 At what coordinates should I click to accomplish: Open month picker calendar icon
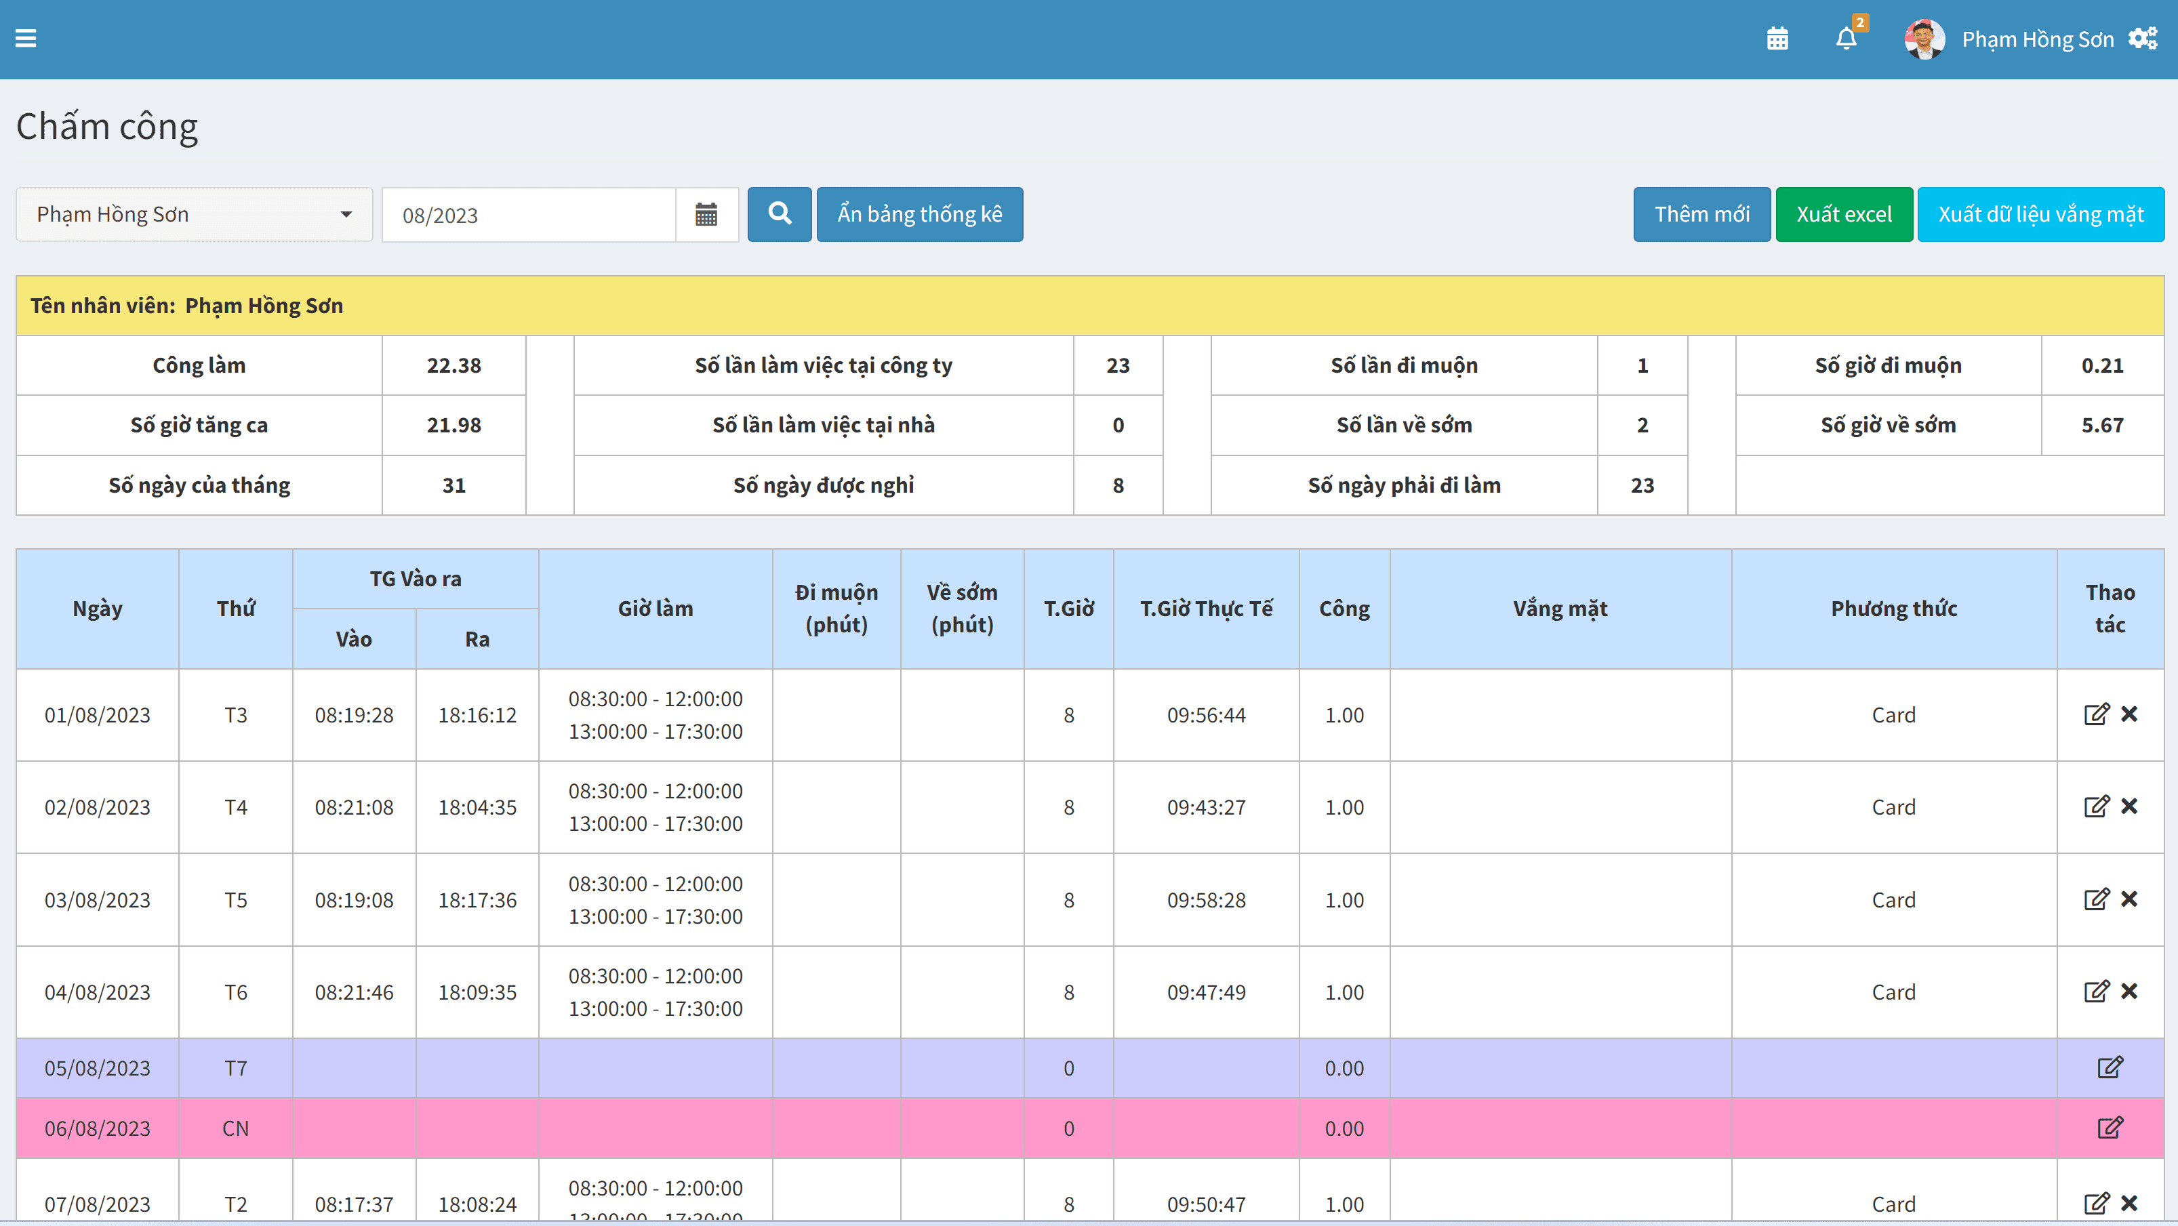pyautogui.click(x=706, y=215)
